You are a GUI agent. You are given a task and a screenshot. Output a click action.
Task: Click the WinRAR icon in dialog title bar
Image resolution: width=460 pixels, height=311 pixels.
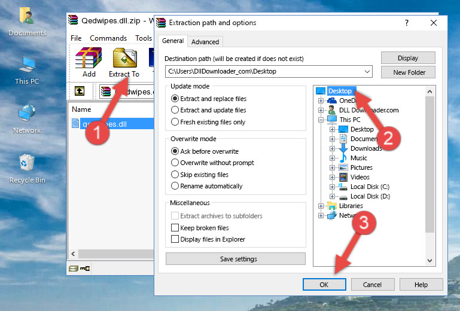tap(161, 23)
